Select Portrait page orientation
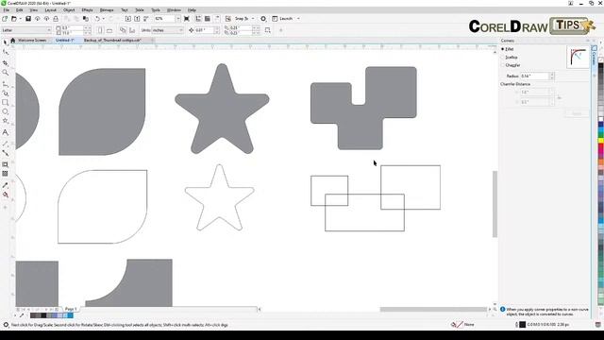The height and width of the screenshot is (340, 604). tap(101, 30)
